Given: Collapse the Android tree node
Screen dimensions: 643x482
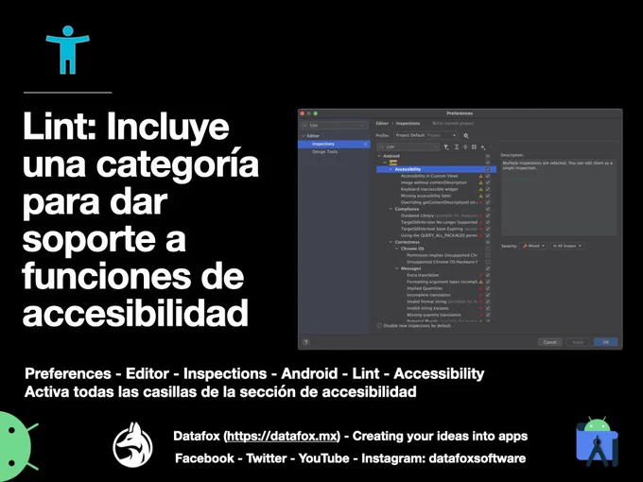Looking at the screenshot, I should click(x=379, y=156).
